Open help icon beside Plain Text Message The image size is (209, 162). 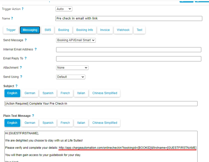pyautogui.click(x=33, y=116)
